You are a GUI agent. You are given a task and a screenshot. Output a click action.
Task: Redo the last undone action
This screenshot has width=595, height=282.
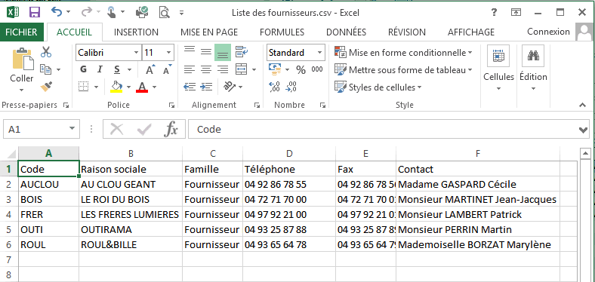click(x=86, y=13)
